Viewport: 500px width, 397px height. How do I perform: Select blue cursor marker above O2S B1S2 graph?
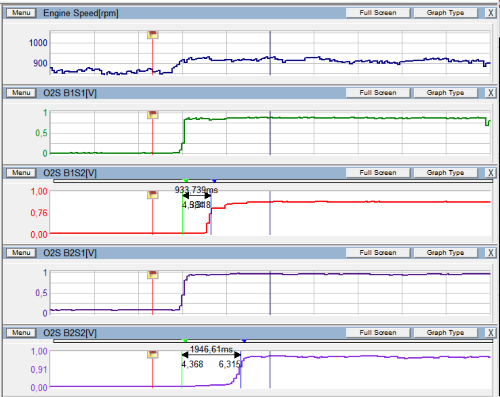pyautogui.click(x=214, y=181)
